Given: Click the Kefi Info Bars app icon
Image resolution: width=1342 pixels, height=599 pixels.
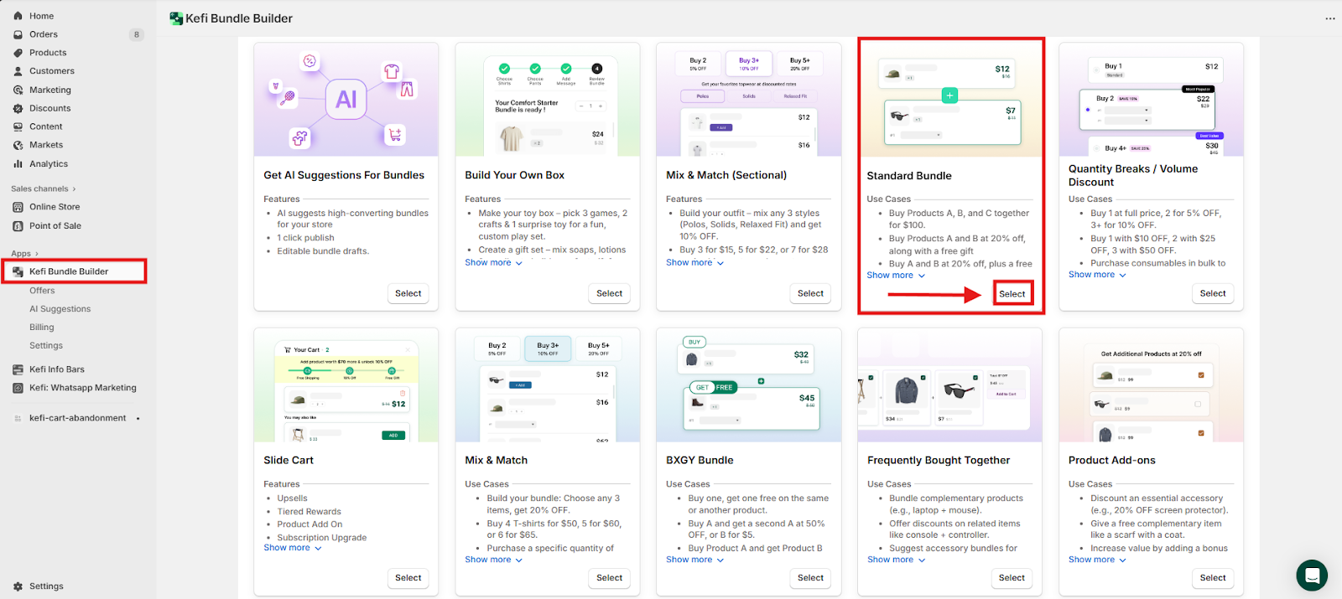Looking at the screenshot, I should tap(18, 369).
